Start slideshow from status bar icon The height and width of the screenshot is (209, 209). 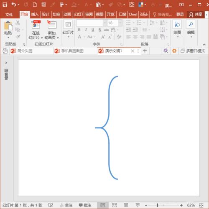(138, 205)
